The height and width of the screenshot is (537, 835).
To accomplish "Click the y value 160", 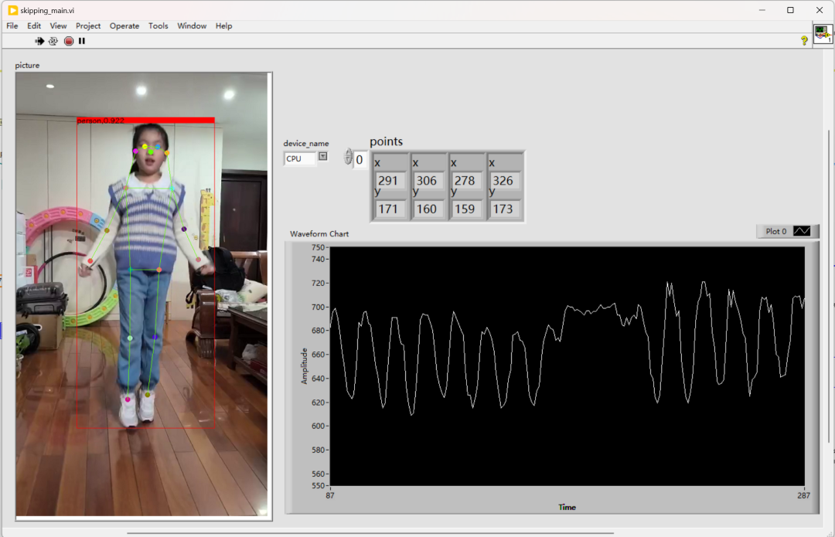I will pyautogui.click(x=429, y=209).
